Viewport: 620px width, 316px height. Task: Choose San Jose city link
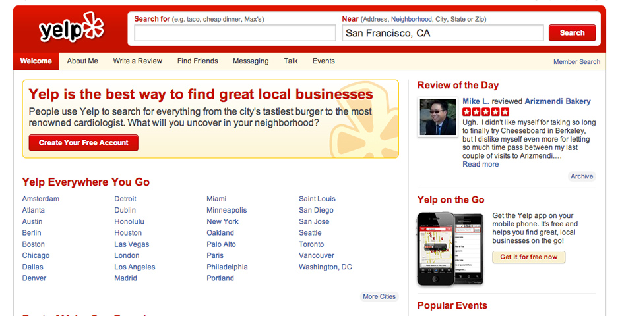coord(314,222)
